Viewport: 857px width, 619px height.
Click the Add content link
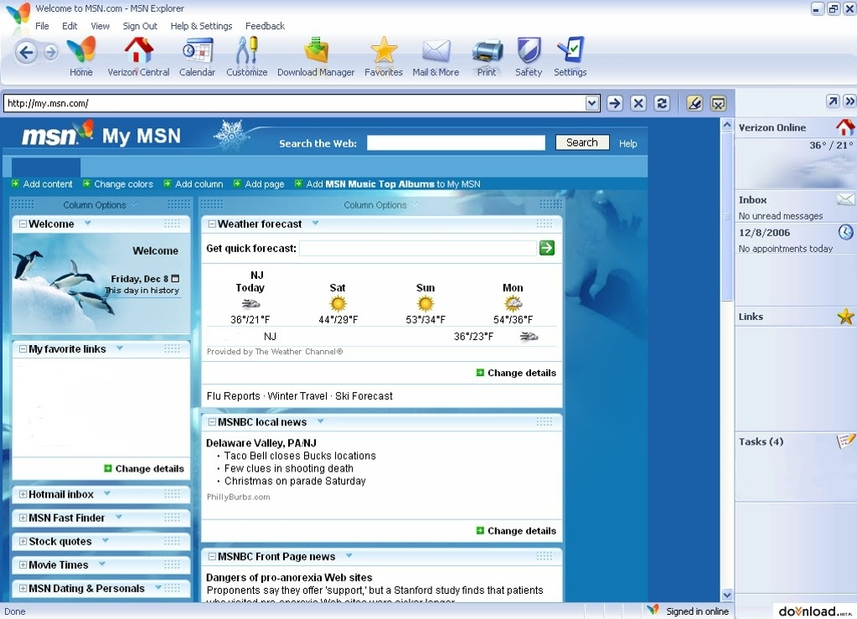48,184
